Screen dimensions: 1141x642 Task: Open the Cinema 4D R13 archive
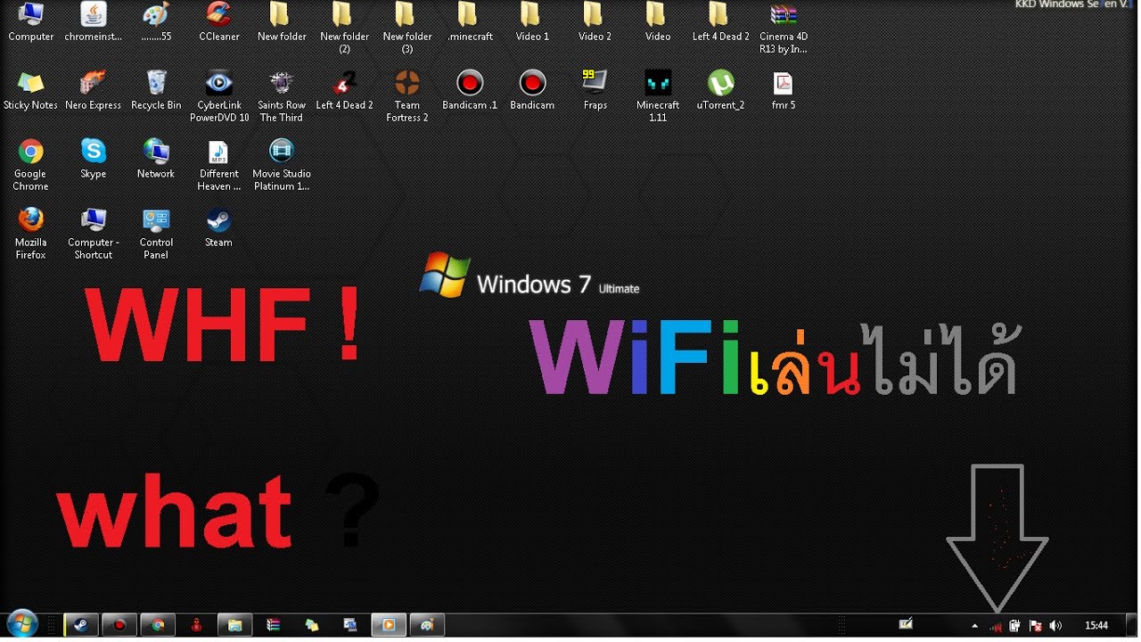point(783,29)
